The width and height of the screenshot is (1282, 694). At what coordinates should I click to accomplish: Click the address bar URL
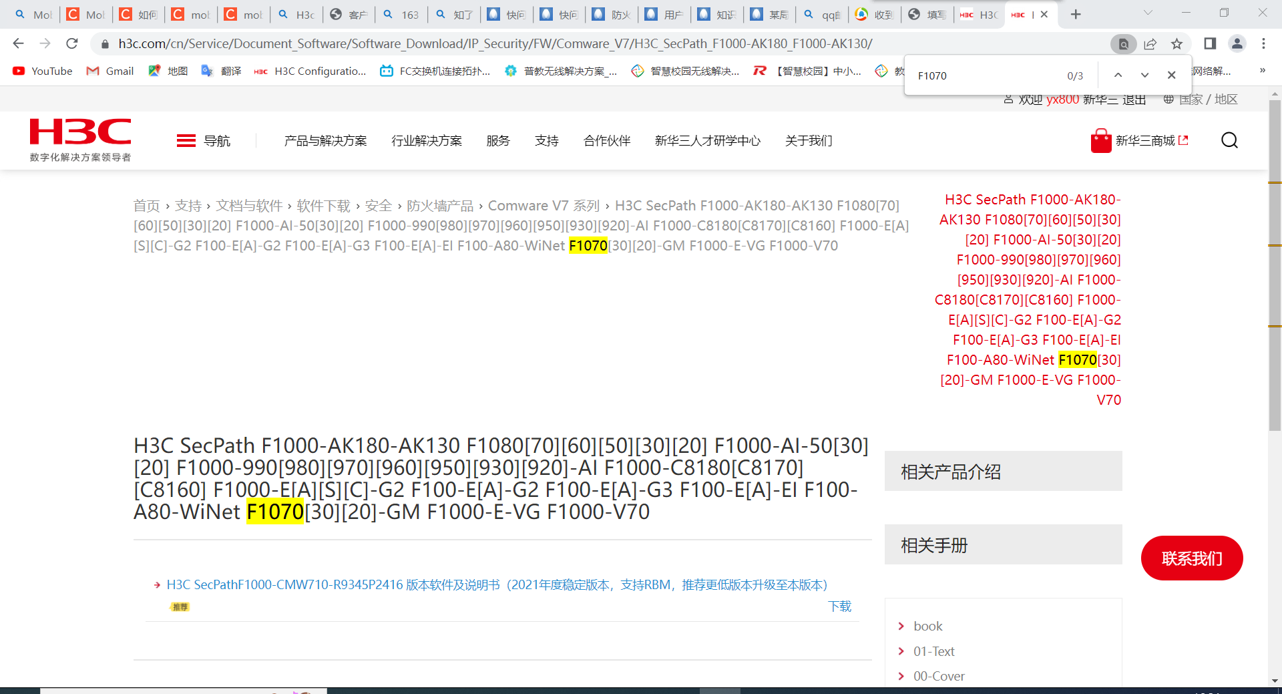pyautogui.click(x=495, y=44)
